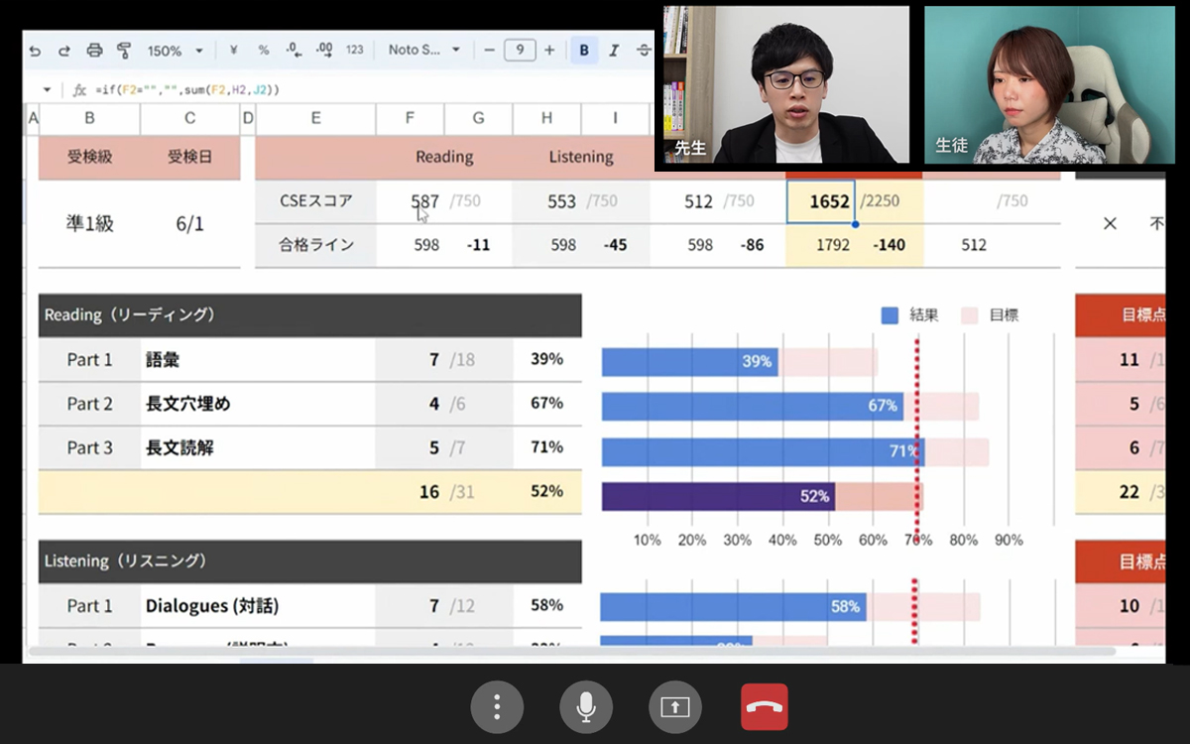Format selection as yen currency
1190x744 pixels.
pos(233,51)
